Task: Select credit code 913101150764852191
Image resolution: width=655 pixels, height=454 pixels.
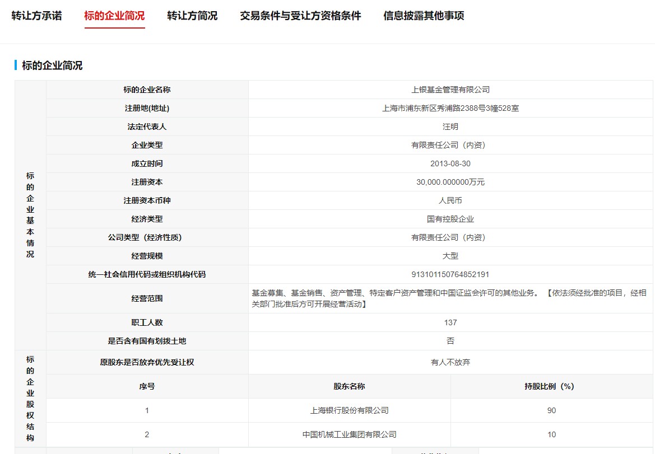Action: point(450,274)
